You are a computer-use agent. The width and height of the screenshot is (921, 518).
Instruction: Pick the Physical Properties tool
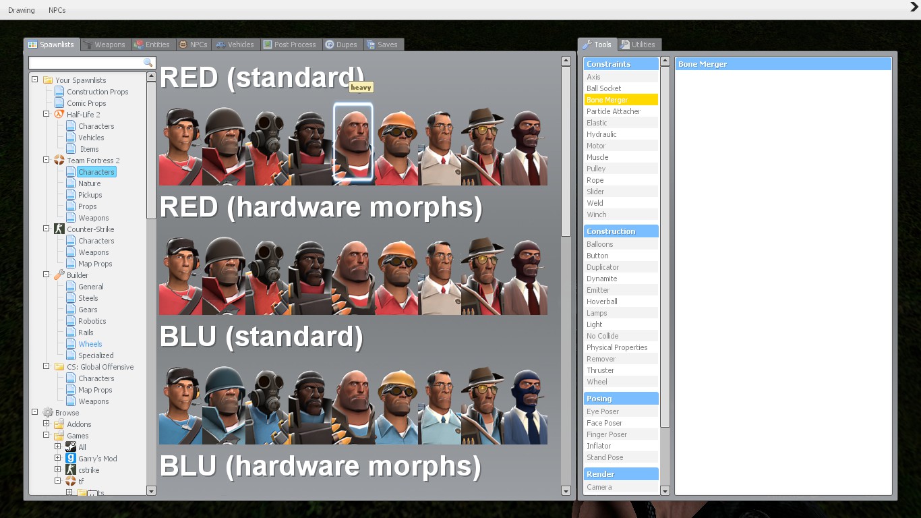pos(621,347)
